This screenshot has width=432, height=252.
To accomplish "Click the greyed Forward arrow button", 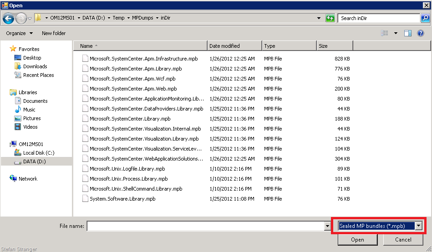I will tap(21, 19).
